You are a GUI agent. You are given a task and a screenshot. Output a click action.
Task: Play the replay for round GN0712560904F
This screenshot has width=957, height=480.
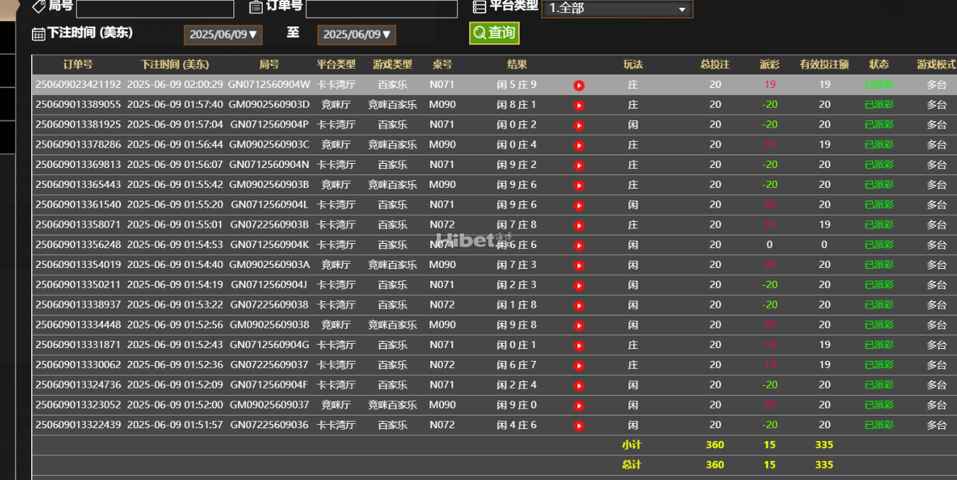(x=579, y=385)
